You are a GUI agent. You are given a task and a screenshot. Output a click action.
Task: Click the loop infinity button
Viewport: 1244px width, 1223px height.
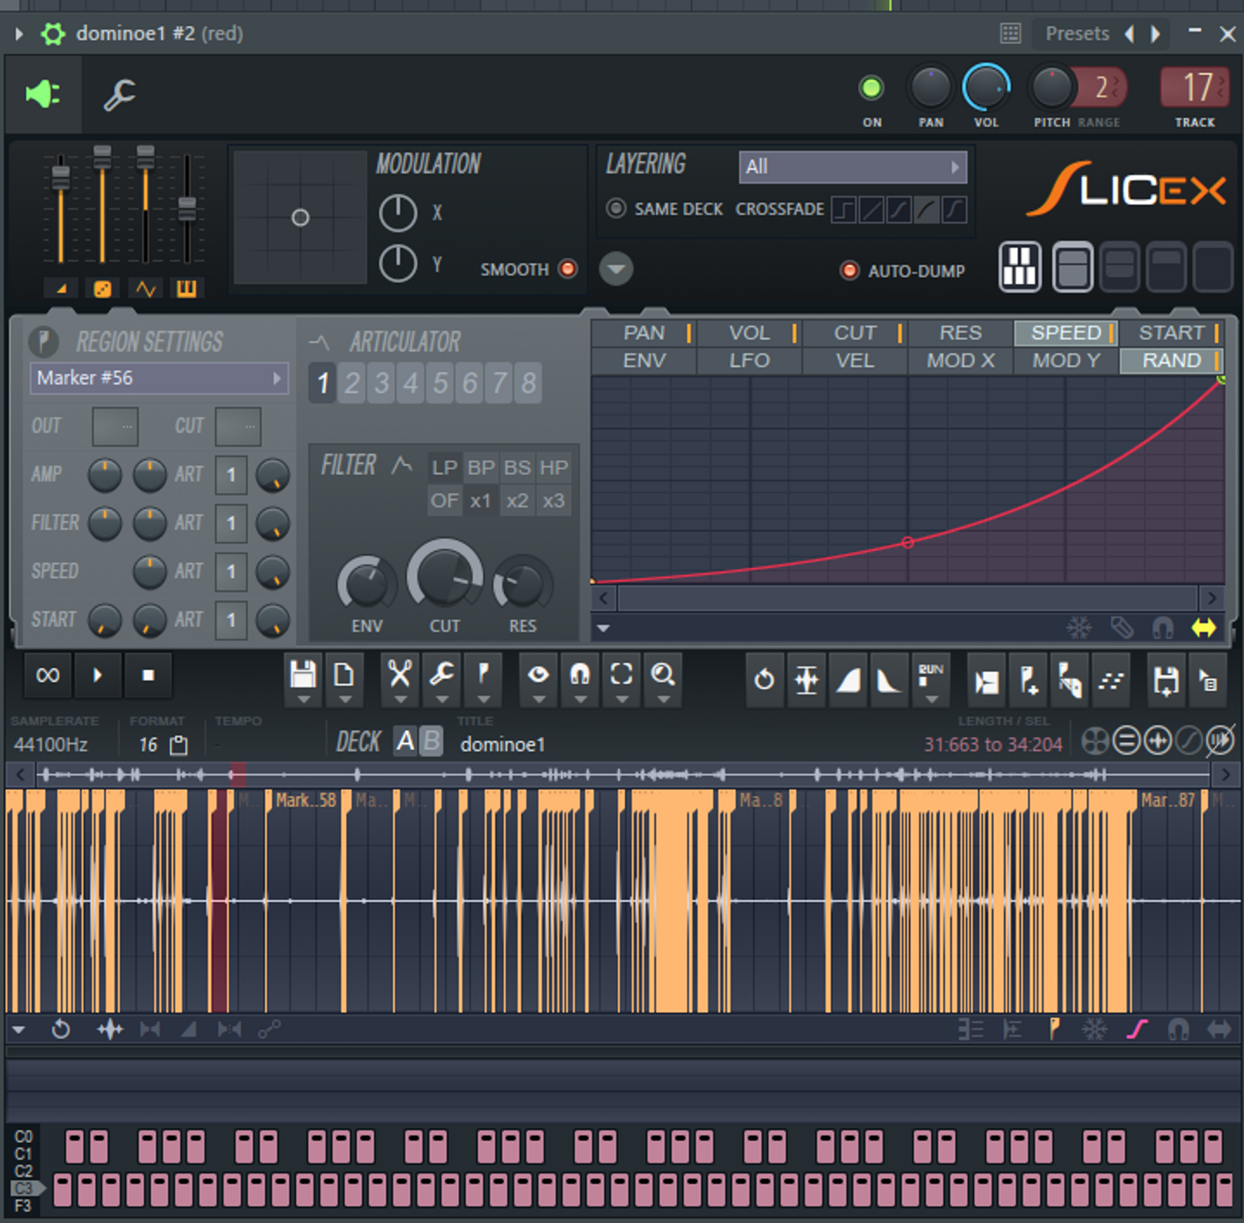(48, 675)
